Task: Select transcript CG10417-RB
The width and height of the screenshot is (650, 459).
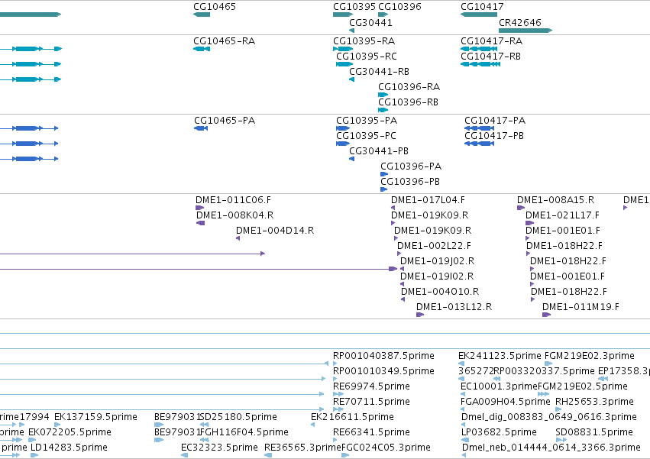Action: [491, 57]
